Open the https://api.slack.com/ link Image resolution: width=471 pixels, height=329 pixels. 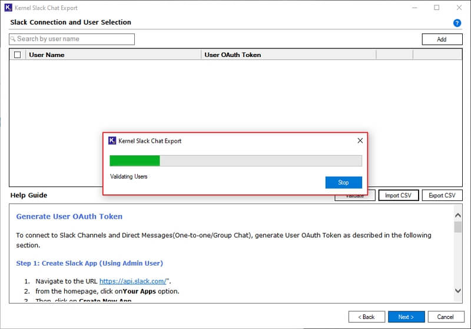133,281
